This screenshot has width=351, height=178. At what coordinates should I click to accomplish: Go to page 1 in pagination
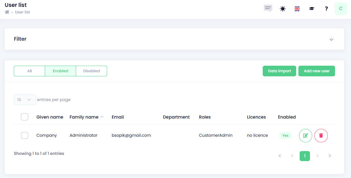305,156
